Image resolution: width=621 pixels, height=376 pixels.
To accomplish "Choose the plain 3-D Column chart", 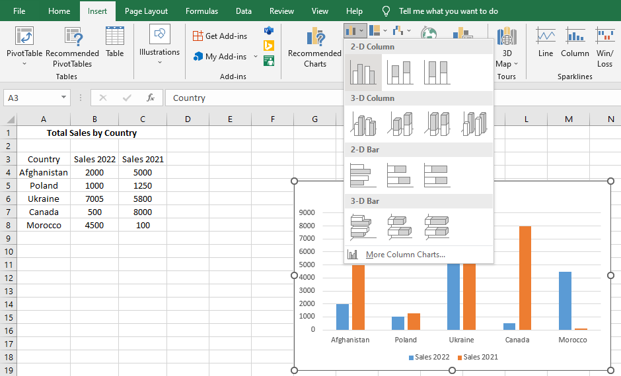I will pos(474,124).
